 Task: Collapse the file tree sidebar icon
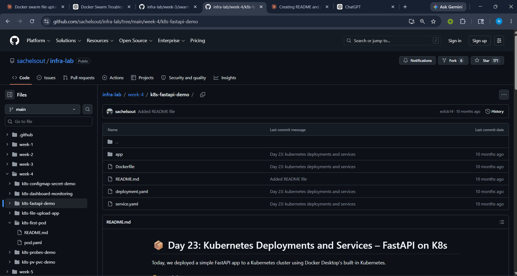tap(9, 94)
